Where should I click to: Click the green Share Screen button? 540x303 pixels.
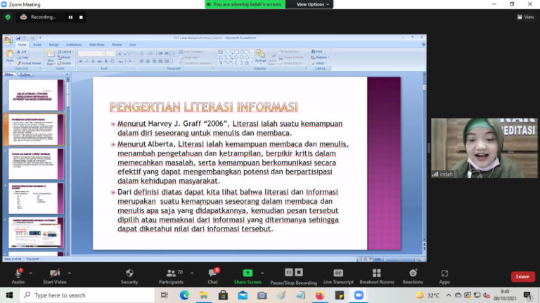[247, 274]
